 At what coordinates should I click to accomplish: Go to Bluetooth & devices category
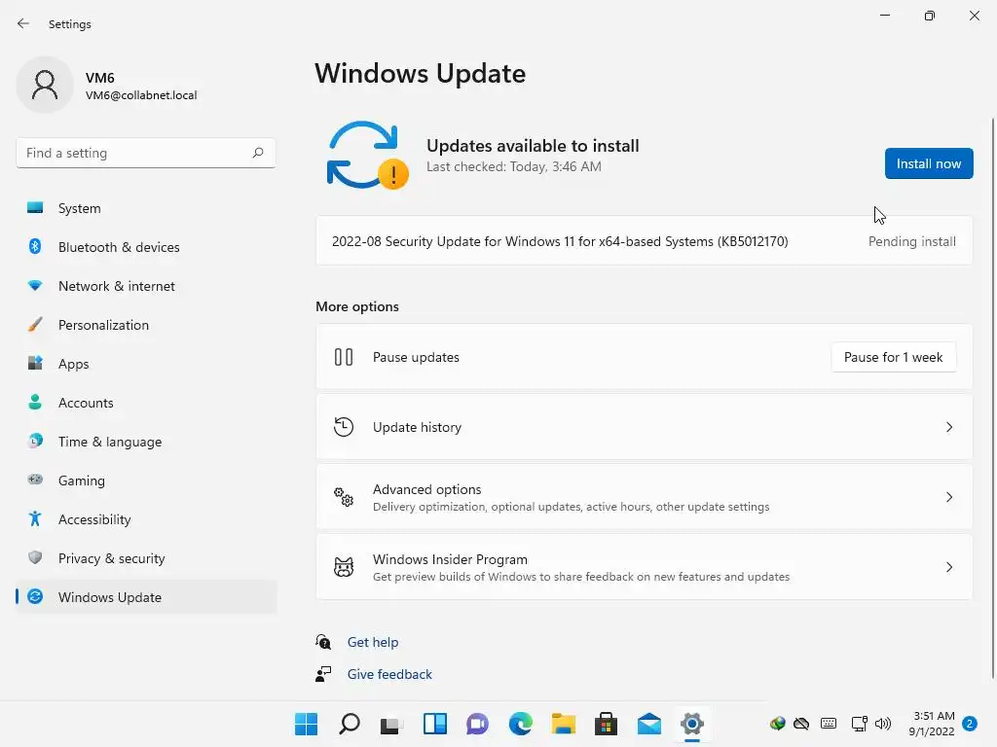click(x=146, y=246)
